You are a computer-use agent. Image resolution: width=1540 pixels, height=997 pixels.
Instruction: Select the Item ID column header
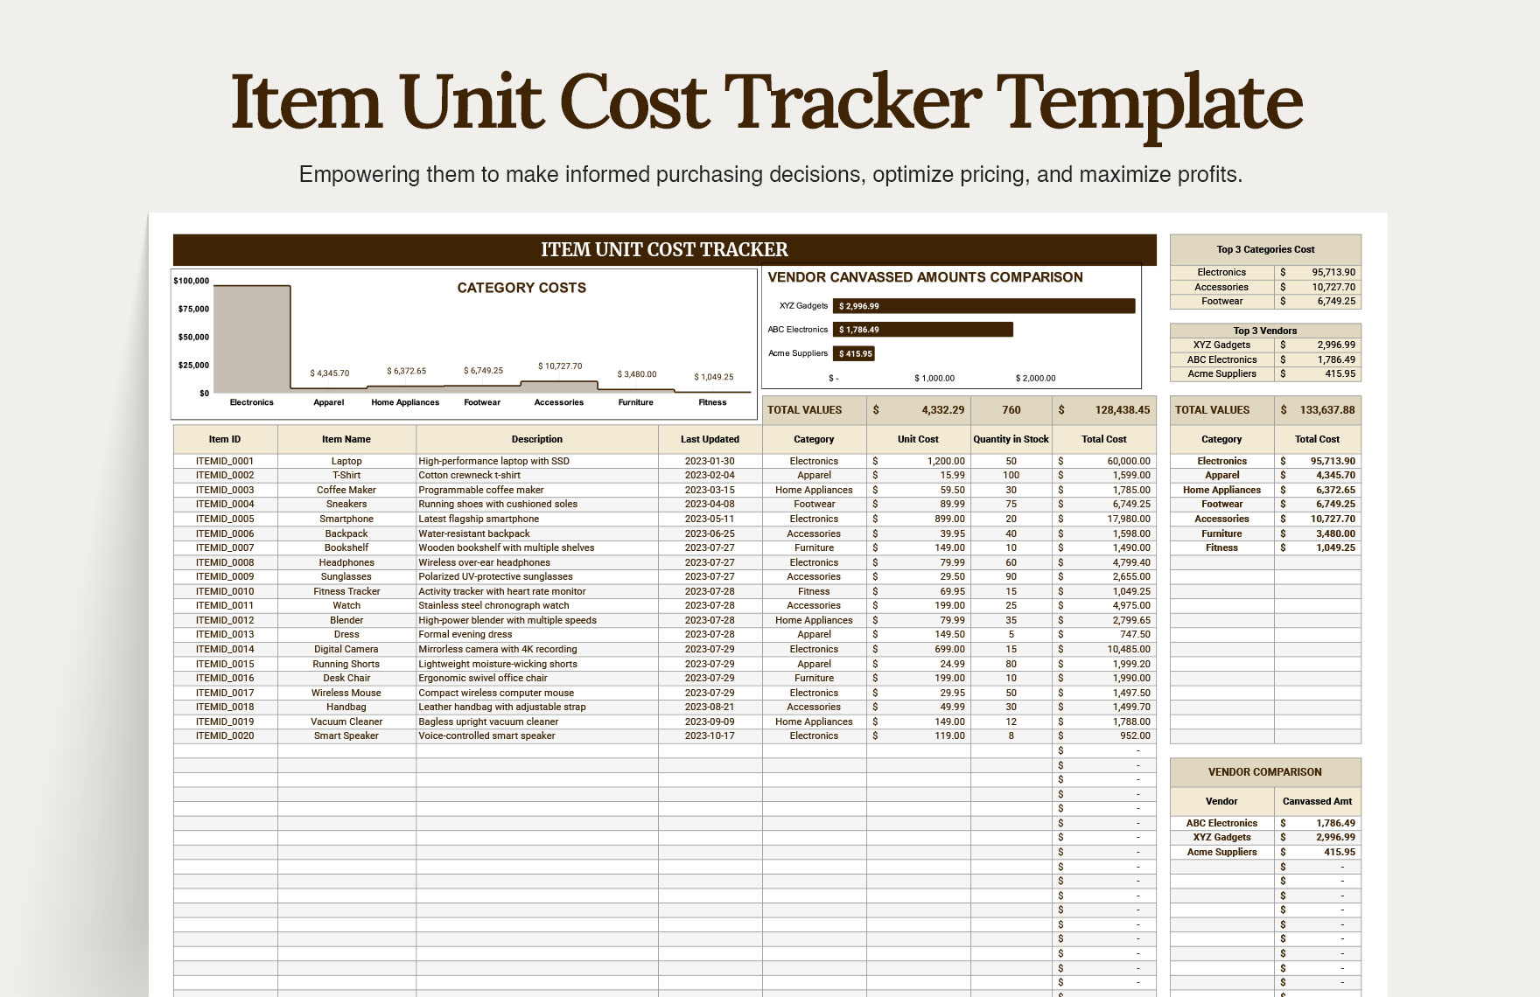(225, 439)
